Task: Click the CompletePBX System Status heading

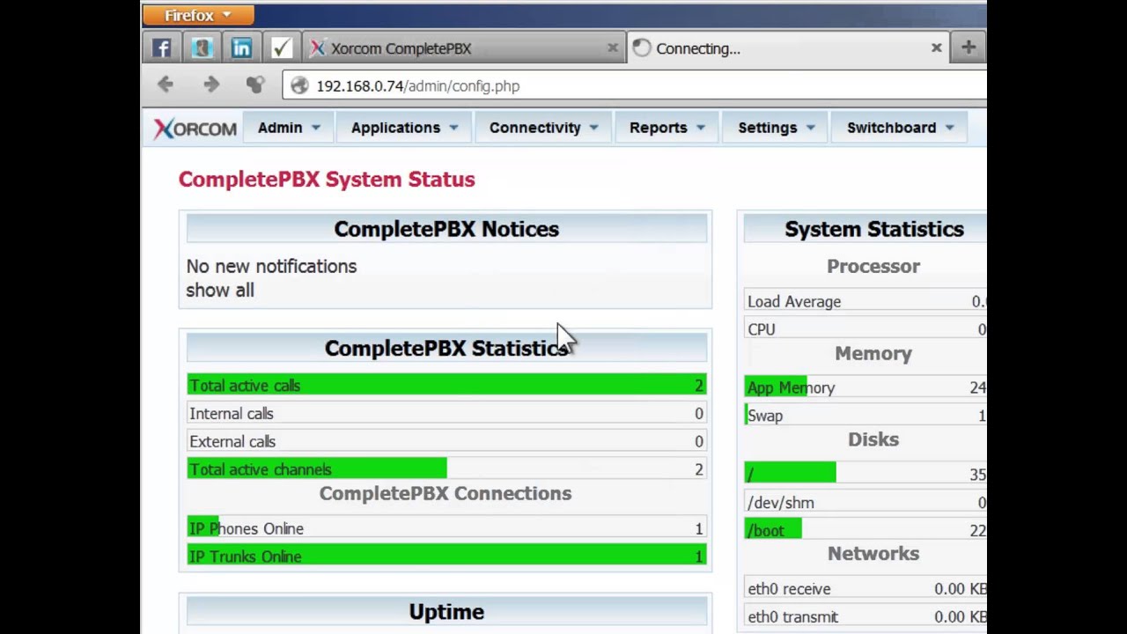Action: tap(327, 180)
